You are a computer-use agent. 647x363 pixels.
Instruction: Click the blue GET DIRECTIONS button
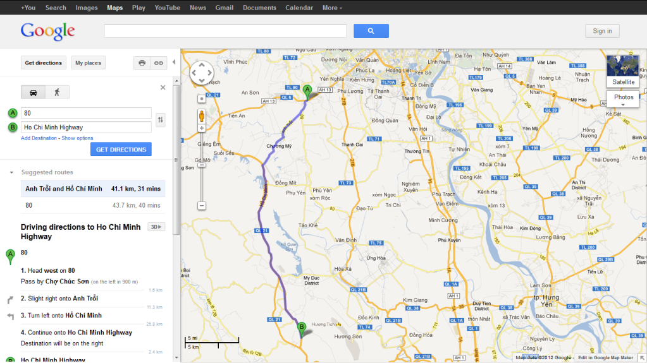click(121, 149)
